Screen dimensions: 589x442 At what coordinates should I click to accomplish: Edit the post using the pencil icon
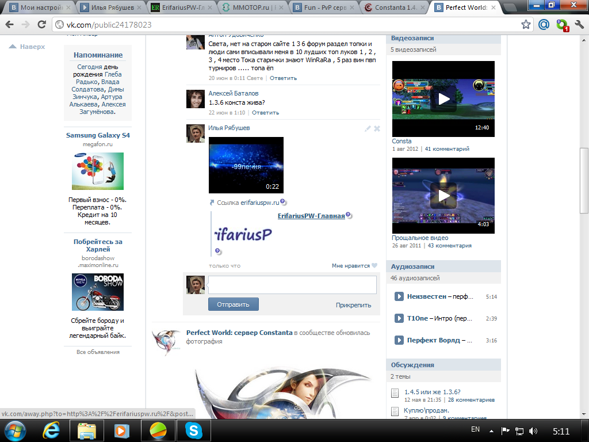pos(368,128)
